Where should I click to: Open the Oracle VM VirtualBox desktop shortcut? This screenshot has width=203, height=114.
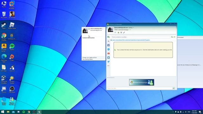point(4,80)
